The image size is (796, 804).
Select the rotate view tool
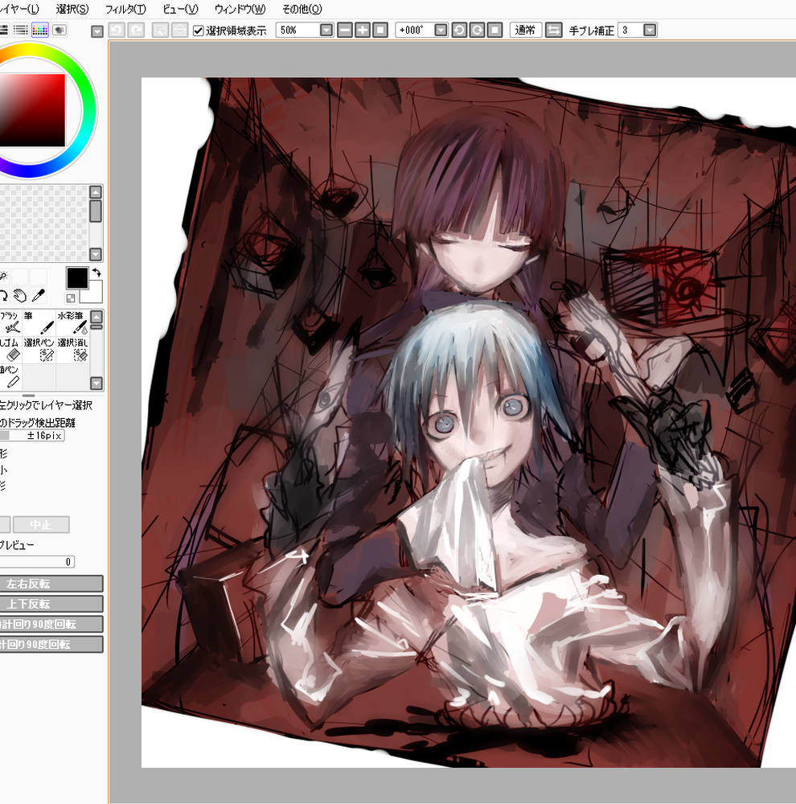3,296
